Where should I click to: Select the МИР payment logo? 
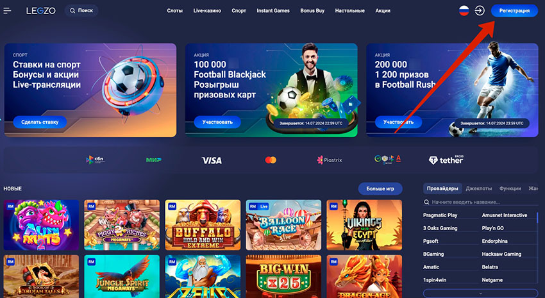(x=154, y=160)
